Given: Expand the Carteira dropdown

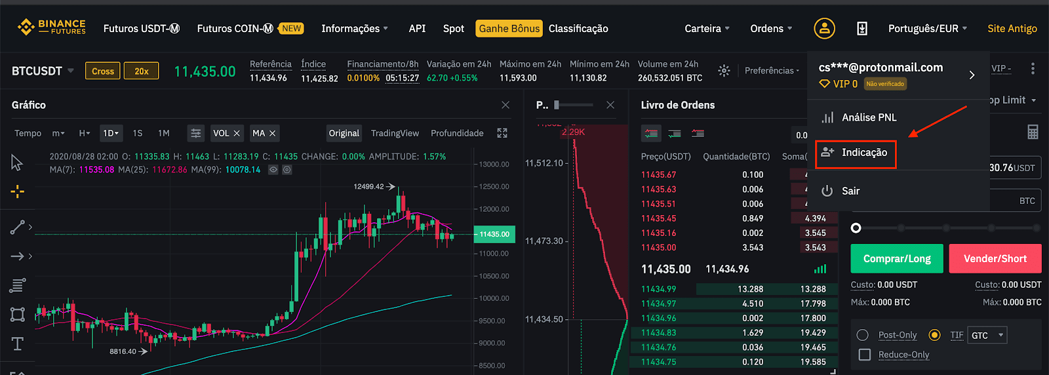Looking at the screenshot, I should click(x=707, y=28).
